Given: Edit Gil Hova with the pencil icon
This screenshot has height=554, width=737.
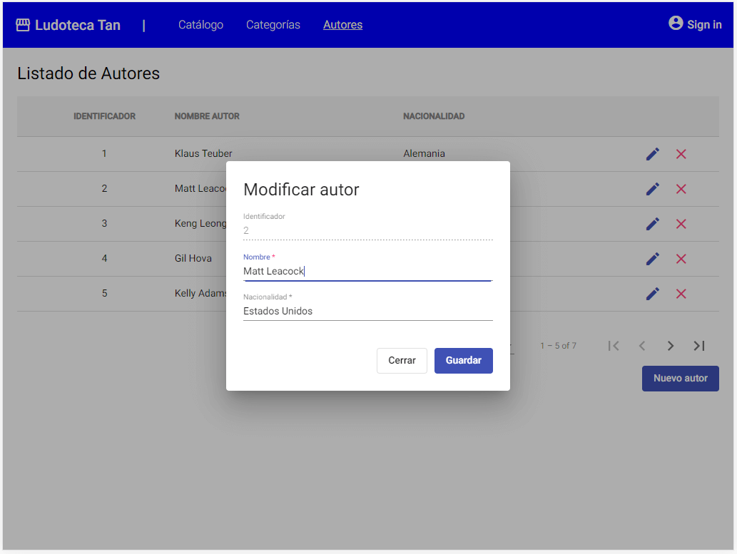Looking at the screenshot, I should tap(652, 259).
